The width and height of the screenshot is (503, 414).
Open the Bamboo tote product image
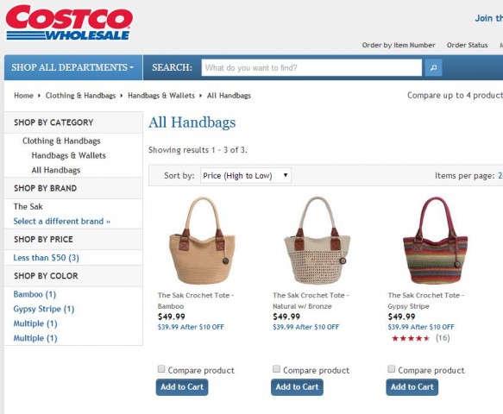click(x=202, y=241)
